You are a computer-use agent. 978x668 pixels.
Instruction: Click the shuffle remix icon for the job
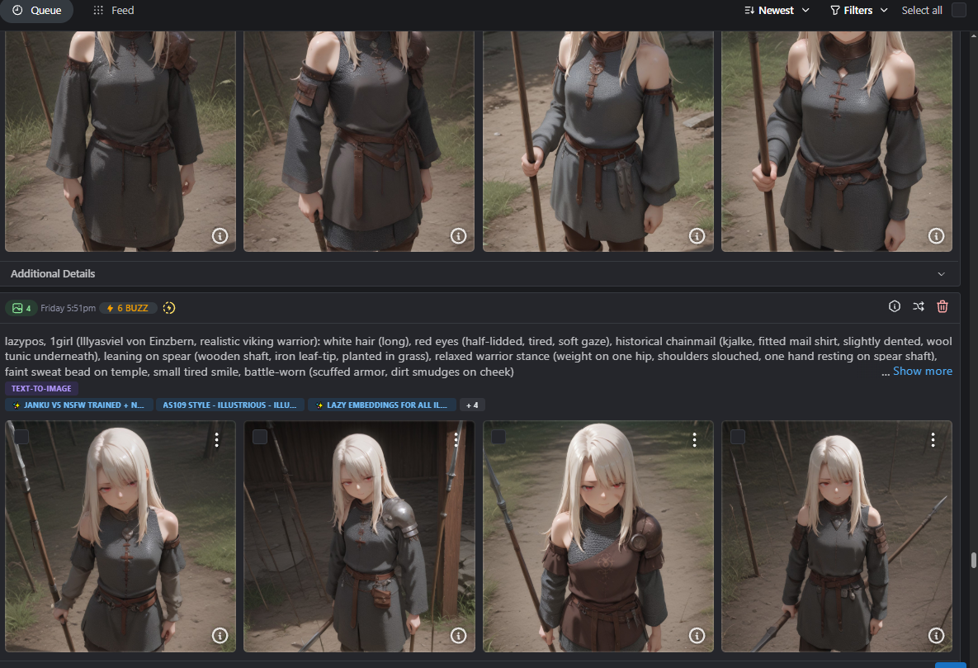point(918,306)
